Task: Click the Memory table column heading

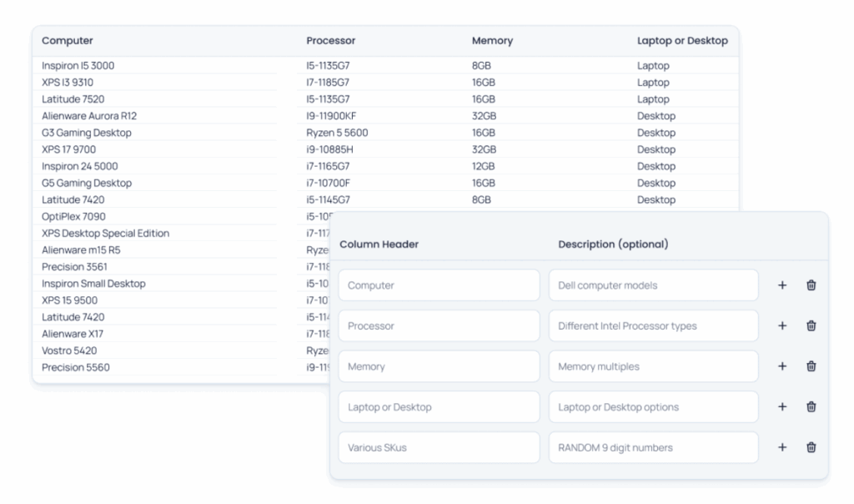Action: tap(492, 41)
